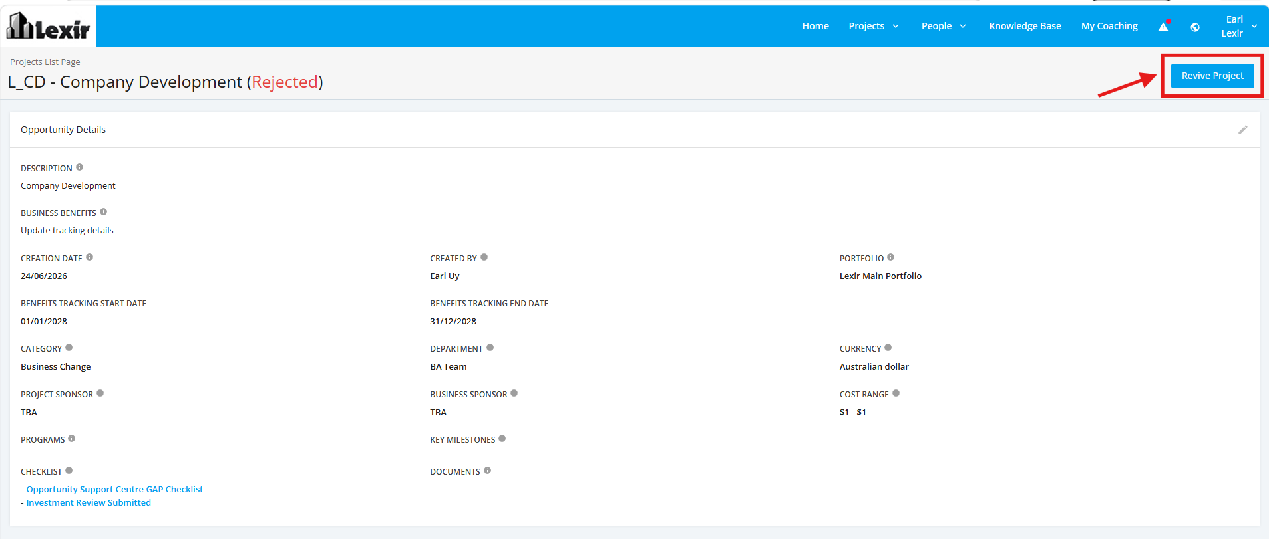The height and width of the screenshot is (539, 1269).
Task: Show info for Department field
Action: click(490, 348)
